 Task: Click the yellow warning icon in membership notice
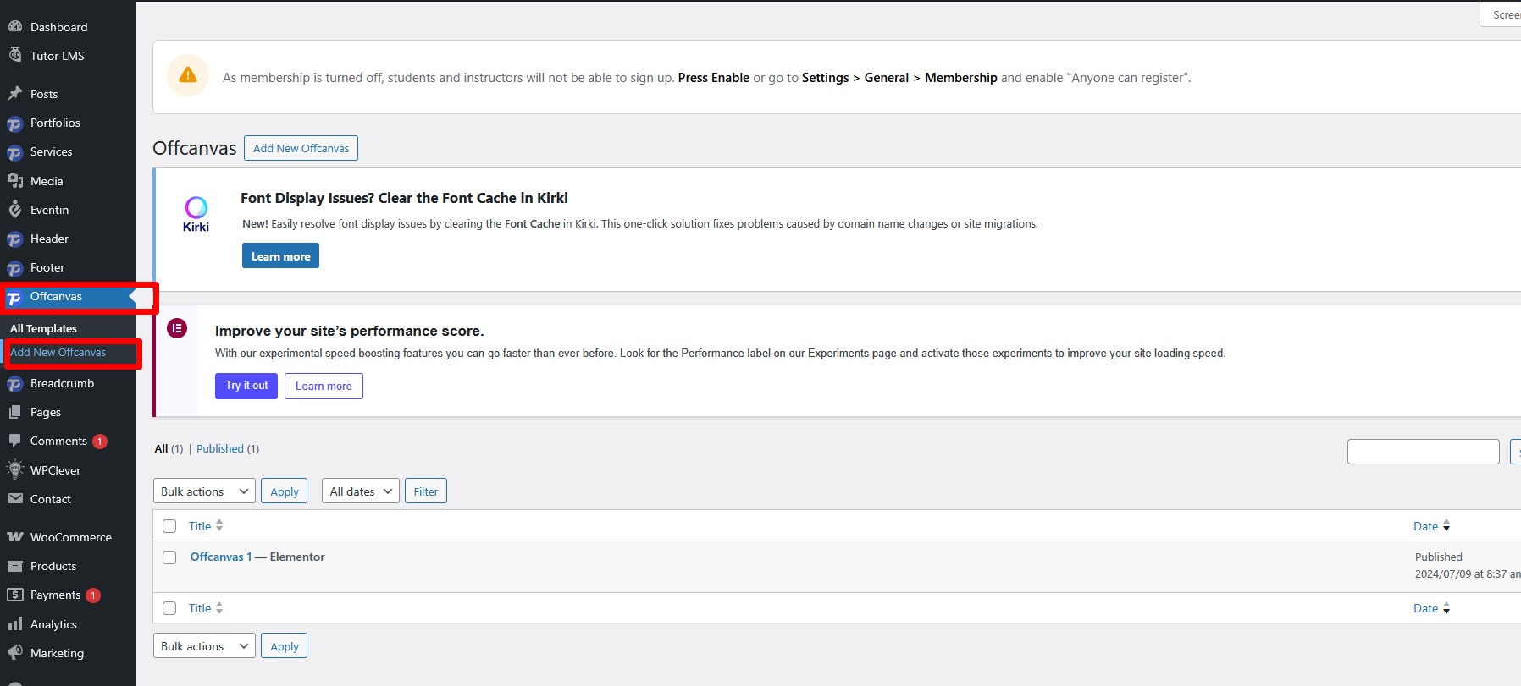coord(188,75)
